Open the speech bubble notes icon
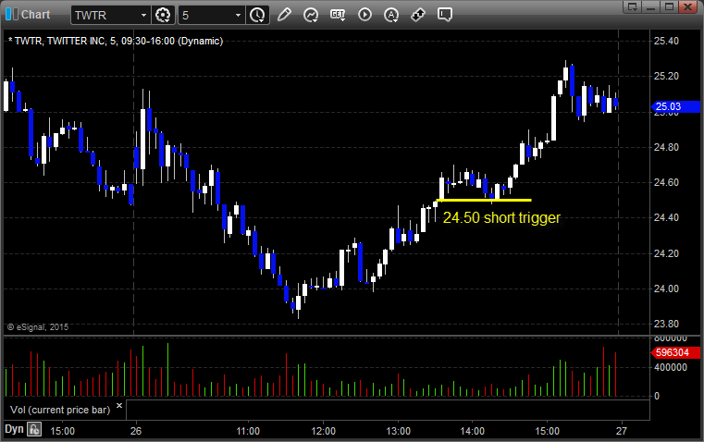The image size is (704, 442). [x=444, y=15]
